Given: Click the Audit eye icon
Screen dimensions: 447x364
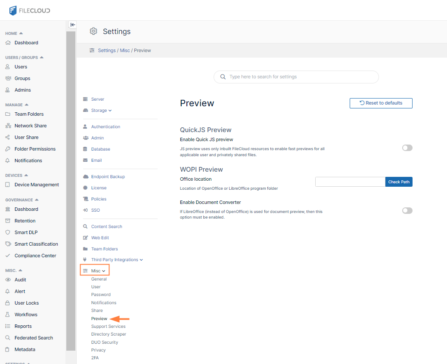Looking at the screenshot, I should (x=7, y=280).
